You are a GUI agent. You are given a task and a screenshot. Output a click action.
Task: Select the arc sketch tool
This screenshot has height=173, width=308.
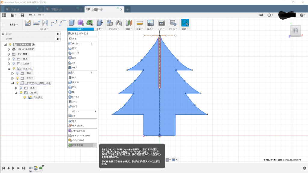62,23
